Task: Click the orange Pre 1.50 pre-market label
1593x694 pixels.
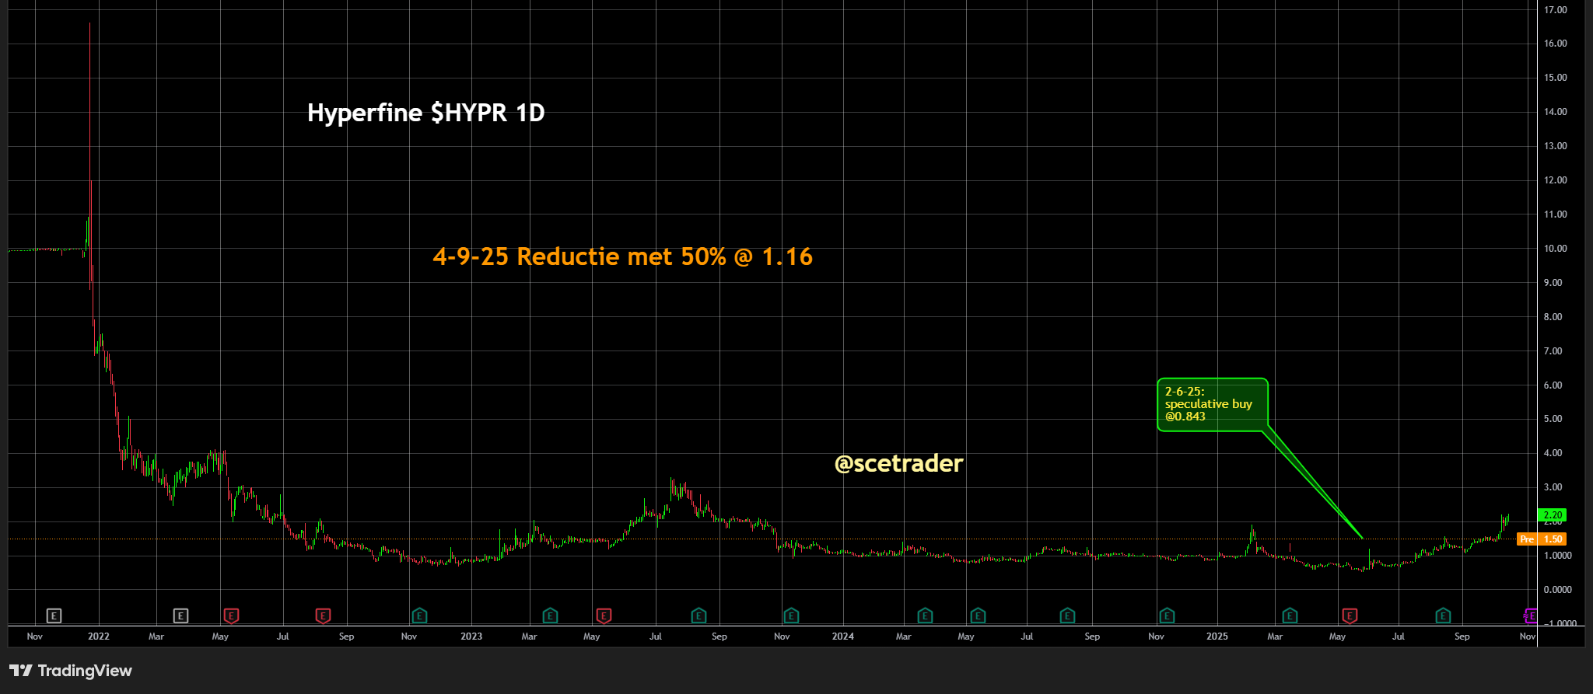Action: click(1542, 539)
